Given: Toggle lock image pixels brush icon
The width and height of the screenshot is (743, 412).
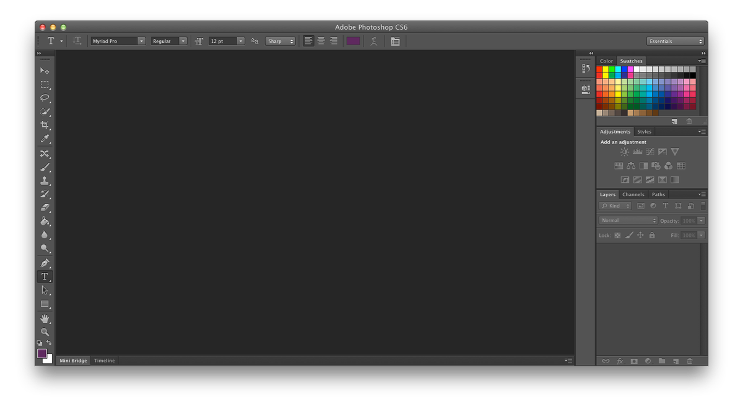Looking at the screenshot, I should coord(629,235).
